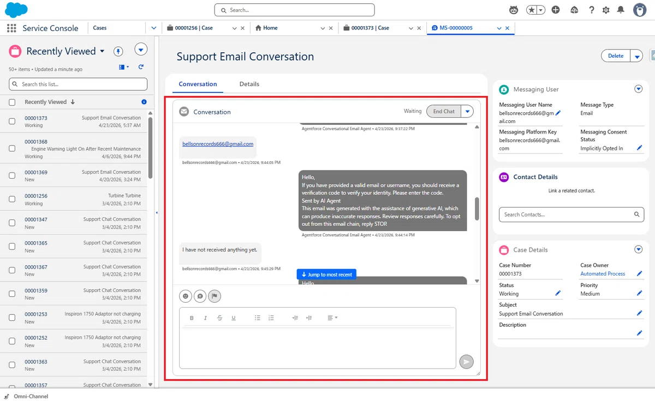Send the message with the arrow button
Viewport: 655px width, 403px height.
pos(466,362)
